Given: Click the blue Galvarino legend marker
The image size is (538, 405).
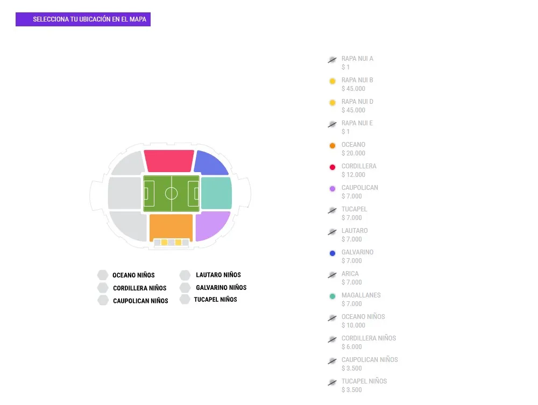Looking at the screenshot, I should (332, 253).
